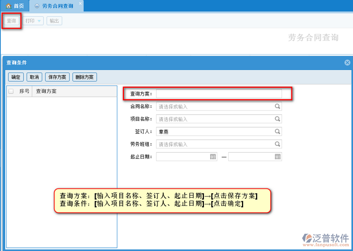Close the 劳务合同查询 tab
The image size is (353, 251).
(80, 4)
